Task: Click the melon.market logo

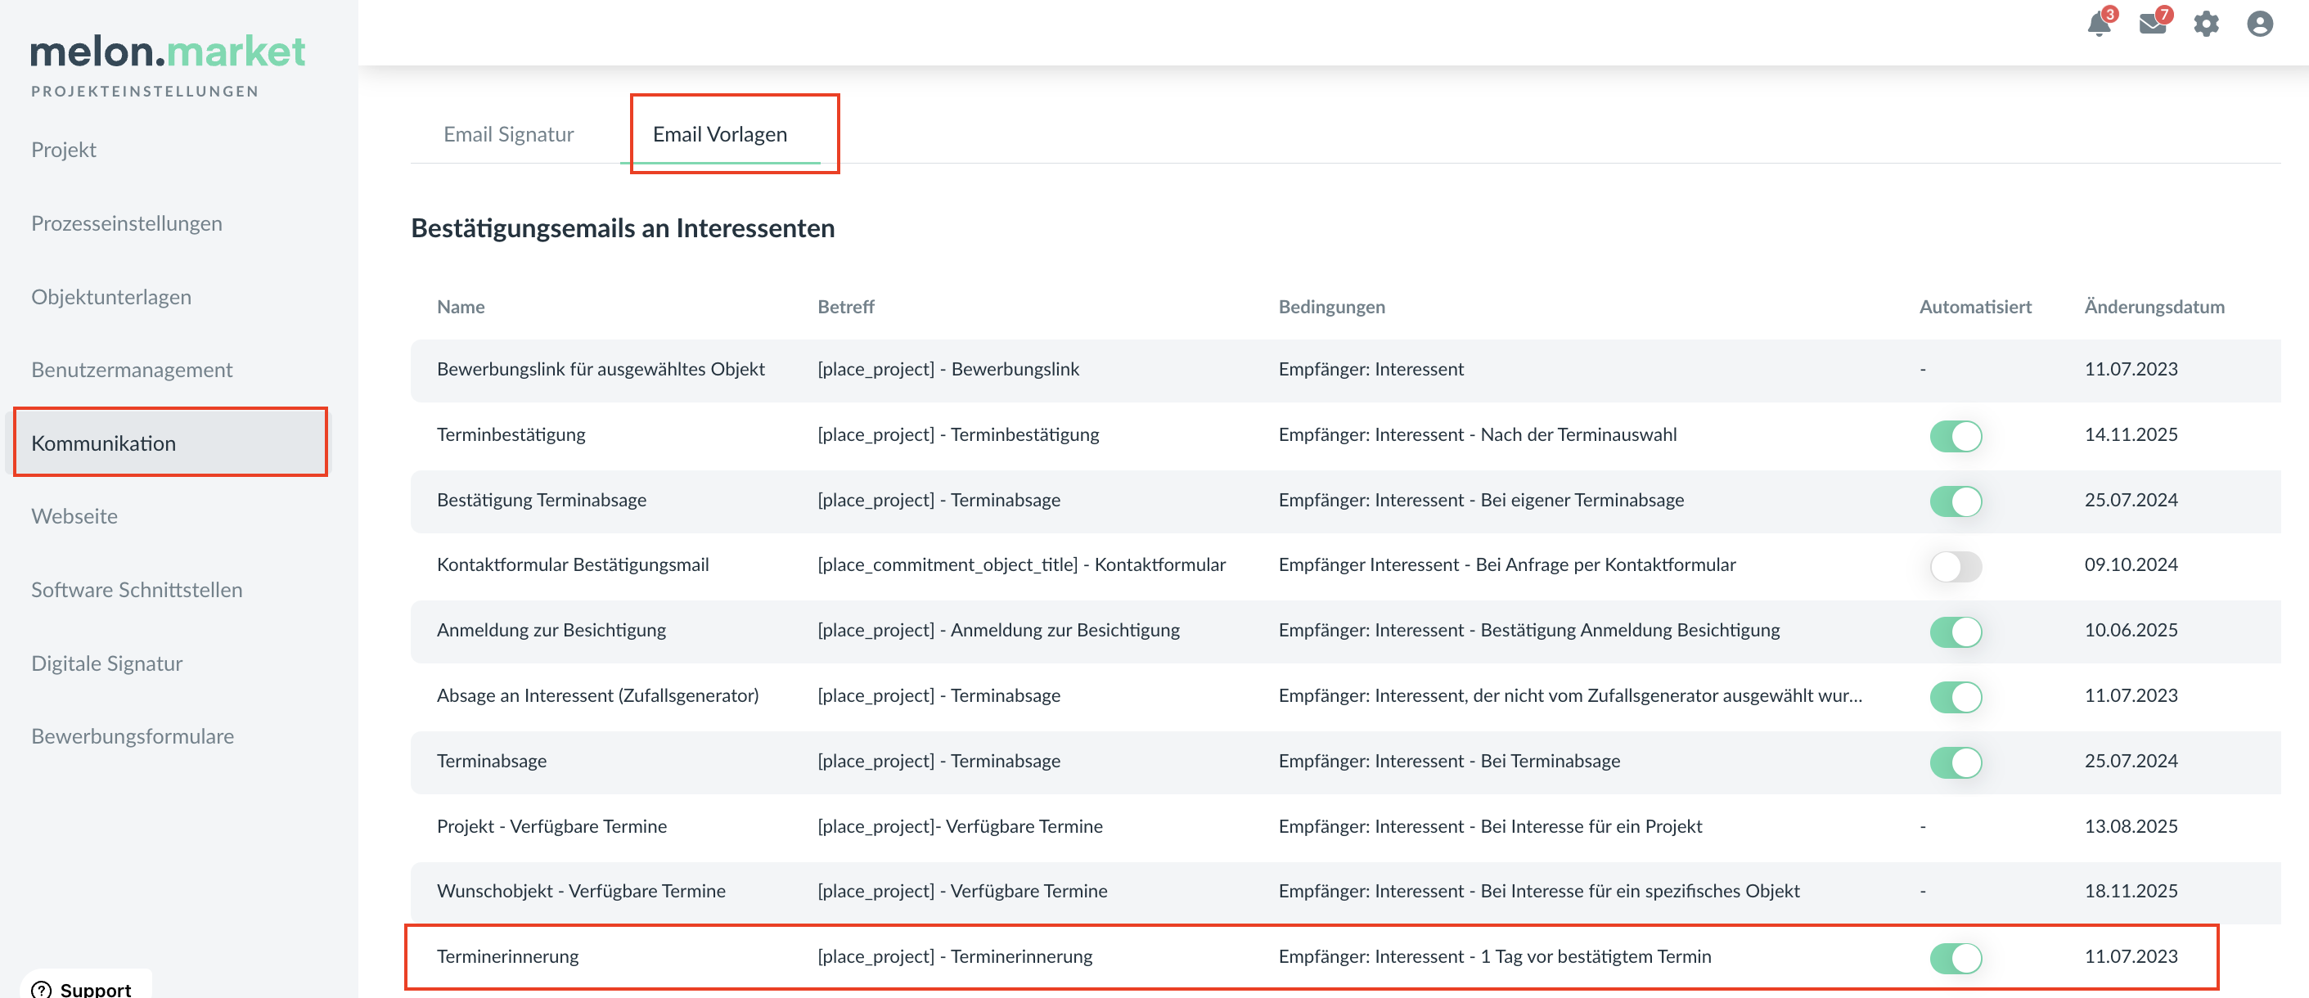Action: point(168,52)
